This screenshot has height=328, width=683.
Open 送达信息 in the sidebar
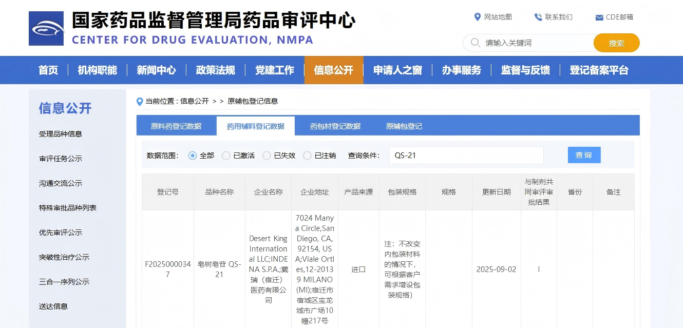coord(53,306)
